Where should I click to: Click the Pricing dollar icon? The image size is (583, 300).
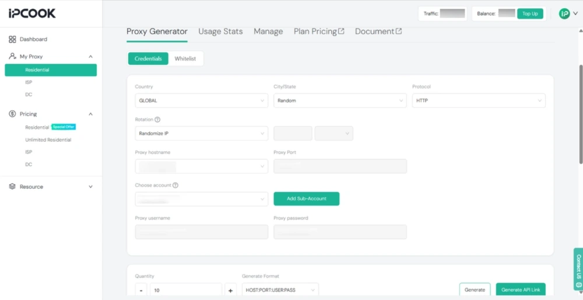coord(12,114)
